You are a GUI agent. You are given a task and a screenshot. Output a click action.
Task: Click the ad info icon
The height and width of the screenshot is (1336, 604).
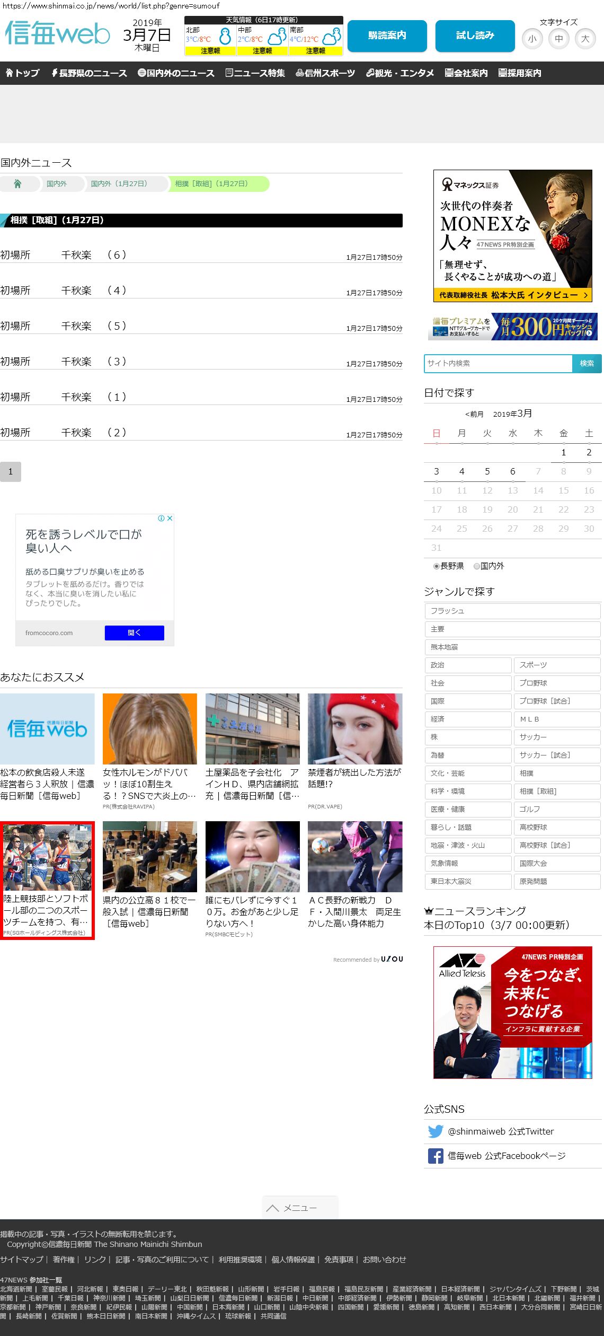pyautogui.click(x=162, y=518)
